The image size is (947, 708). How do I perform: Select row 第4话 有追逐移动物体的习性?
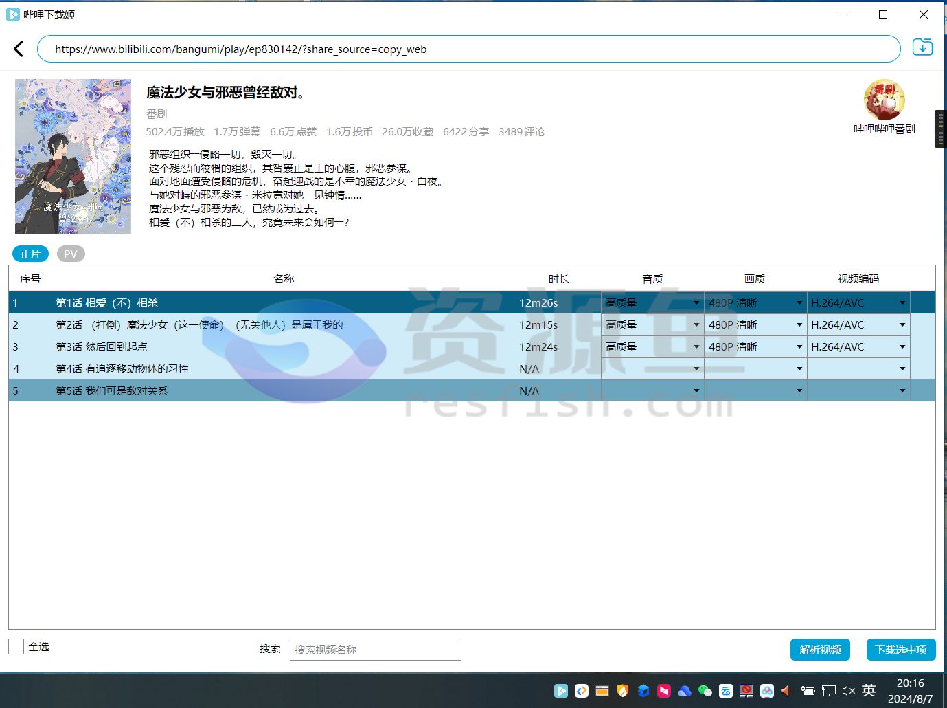(472, 368)
